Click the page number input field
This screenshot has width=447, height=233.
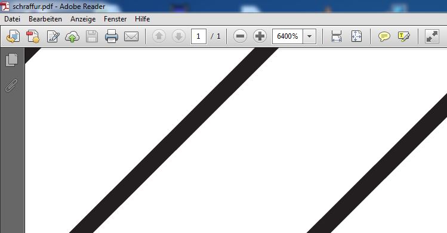point(198,36)
